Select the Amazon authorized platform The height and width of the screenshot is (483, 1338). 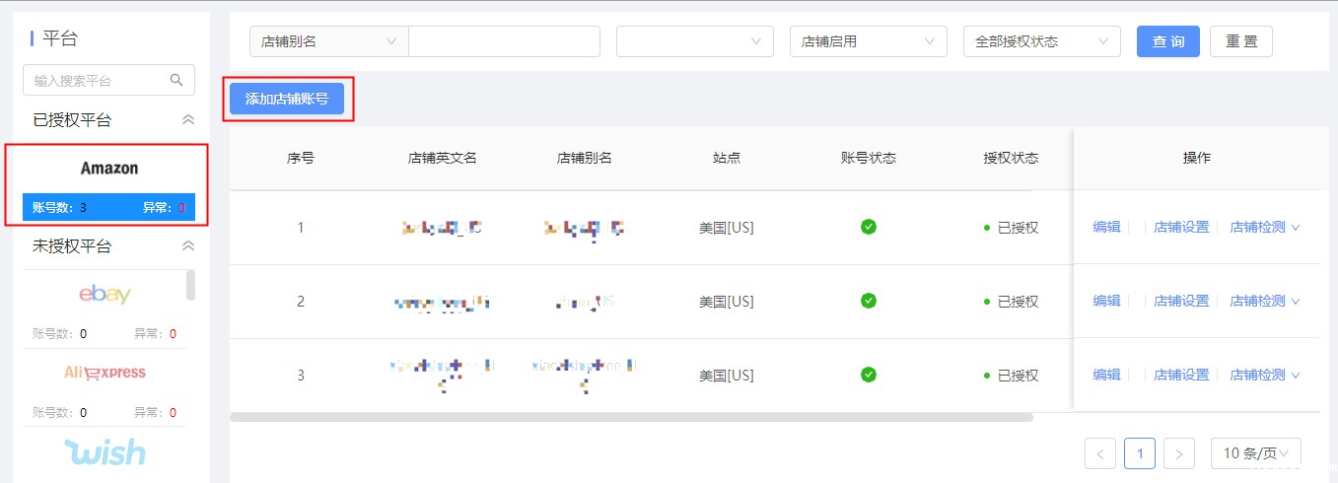pos(108,182)
